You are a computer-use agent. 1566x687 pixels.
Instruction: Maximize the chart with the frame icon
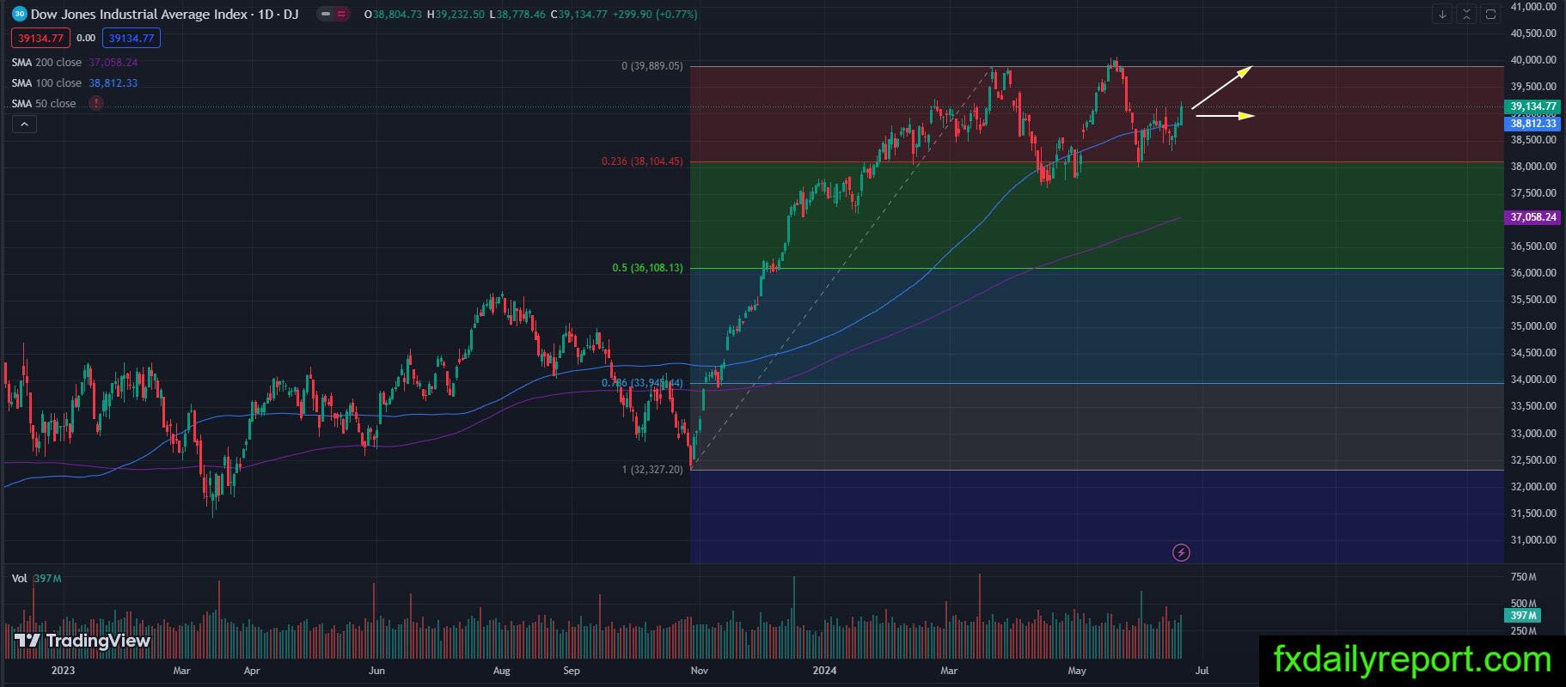pyautogui.click(x=1491, y=14)
